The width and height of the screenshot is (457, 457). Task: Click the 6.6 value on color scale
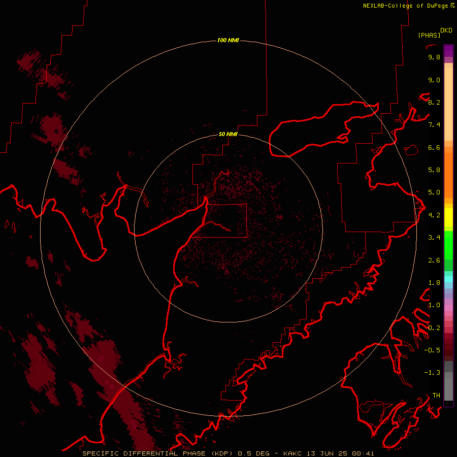[x=434, y=147]
